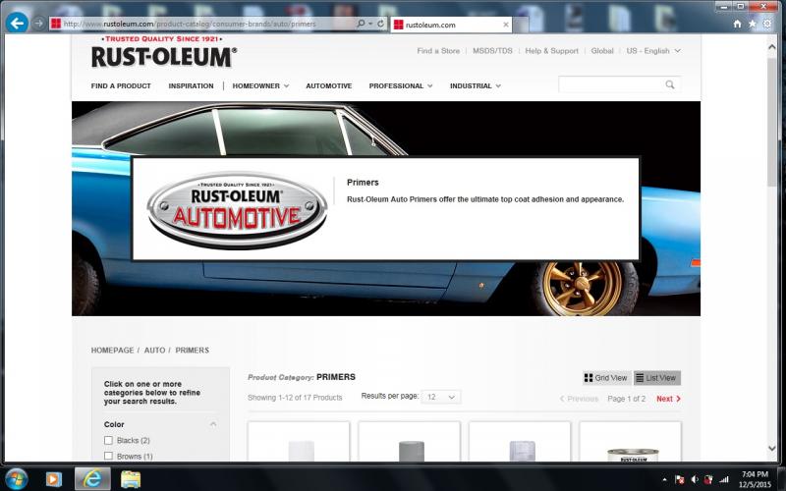The image size is (786, 491).
Task: Open the address bar dropdown arrow
Action: (x=370, y=24)
